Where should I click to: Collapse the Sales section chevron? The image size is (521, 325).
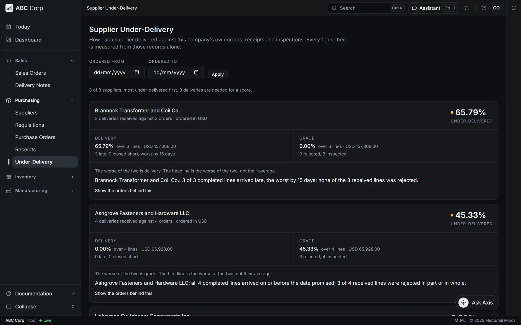coord(72,61)
